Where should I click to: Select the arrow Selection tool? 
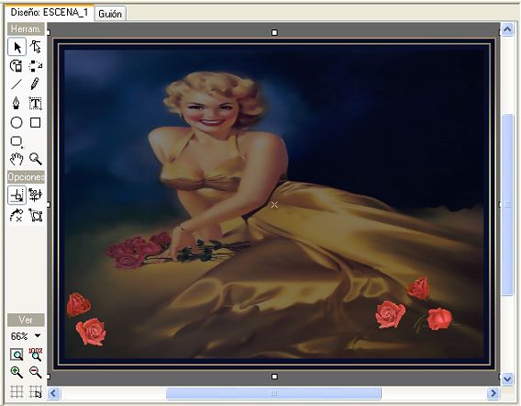17,47
